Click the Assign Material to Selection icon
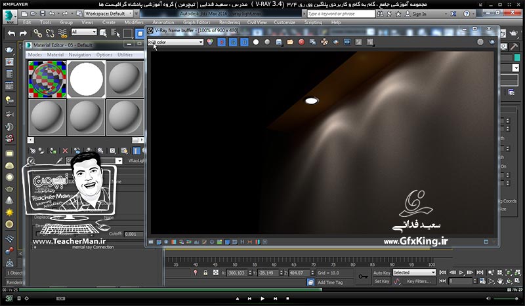 [53, 151]
